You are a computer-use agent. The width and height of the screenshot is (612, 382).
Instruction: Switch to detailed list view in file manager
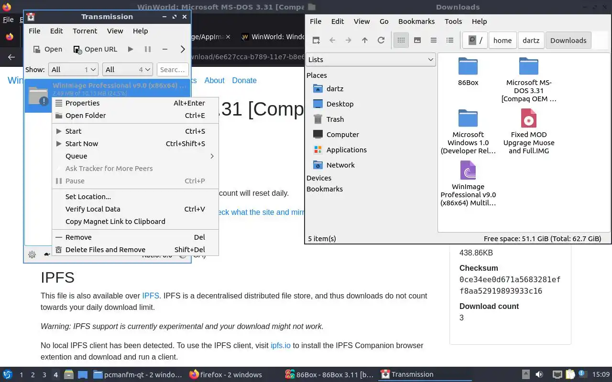pos(450,41)
